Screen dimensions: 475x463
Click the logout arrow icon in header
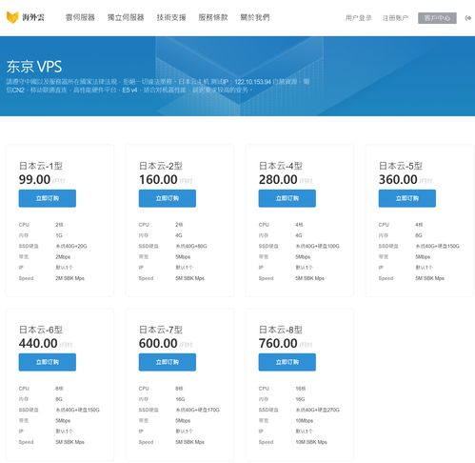pyautogui.click(x=467, y=18)
